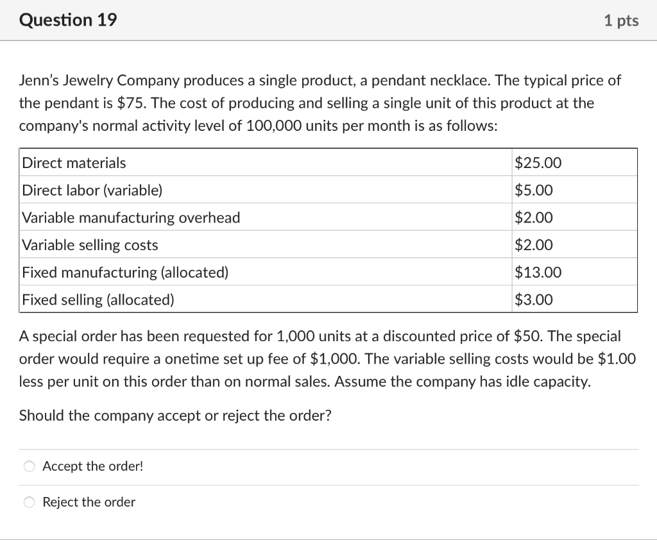Click the 'Direct materials' table cell
The height and width of the screenshot is (540, 657).
74,163
